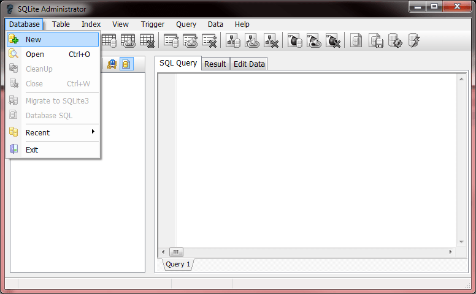Switch to the Edit Data tab
The width and height of the screenshot is (476, 294).
point(249,64)
